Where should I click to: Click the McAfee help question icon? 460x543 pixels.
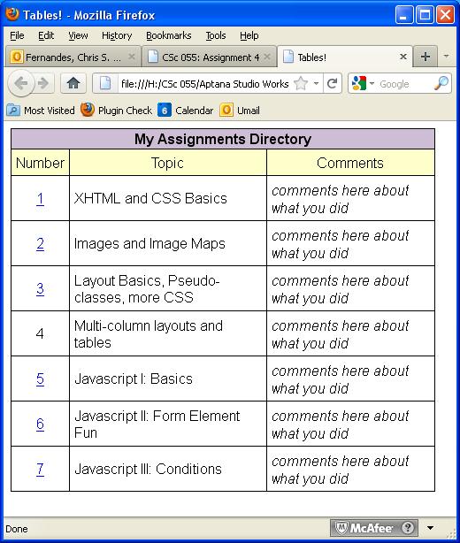point(408,528)
